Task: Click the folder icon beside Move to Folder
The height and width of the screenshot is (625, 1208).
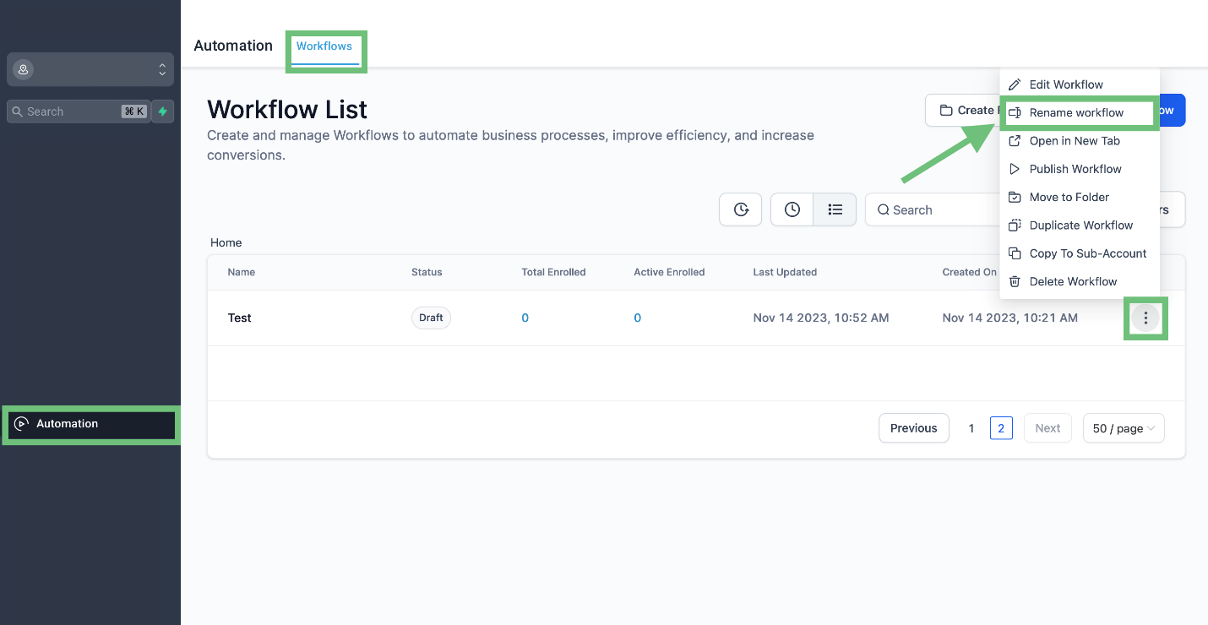Action: [1015, 197]
